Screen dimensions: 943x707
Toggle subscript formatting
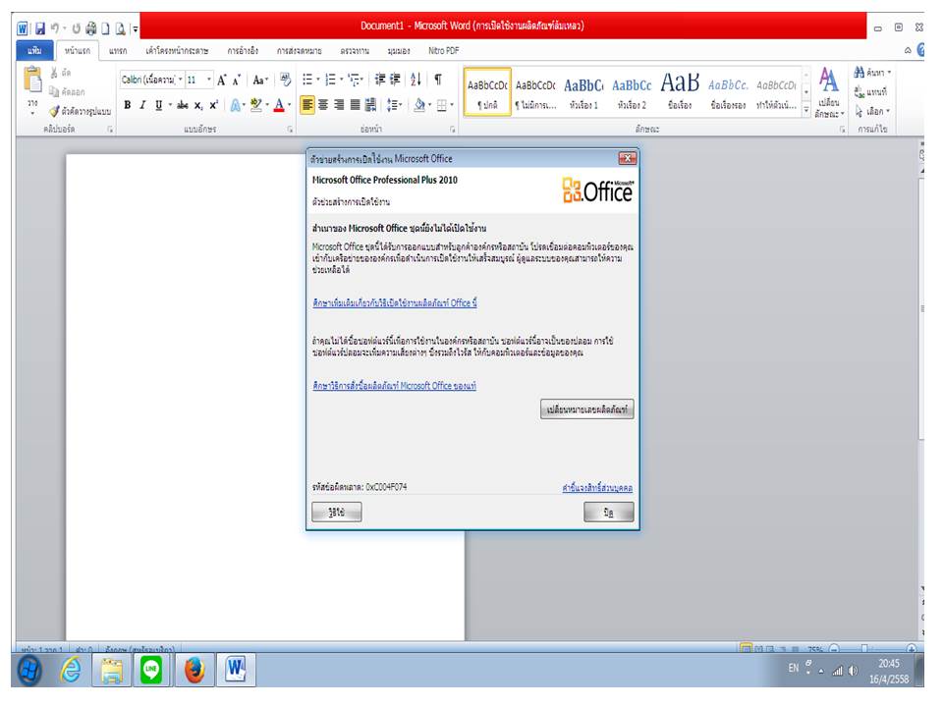point(198,105)
